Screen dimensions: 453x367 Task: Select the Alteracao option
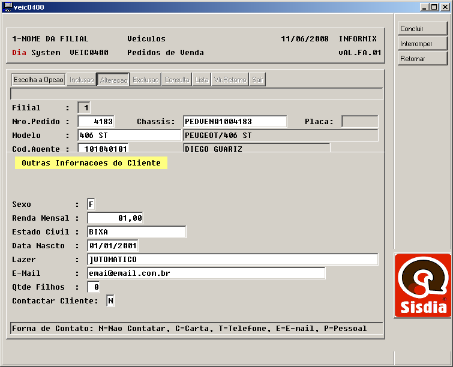coord(113,79)
